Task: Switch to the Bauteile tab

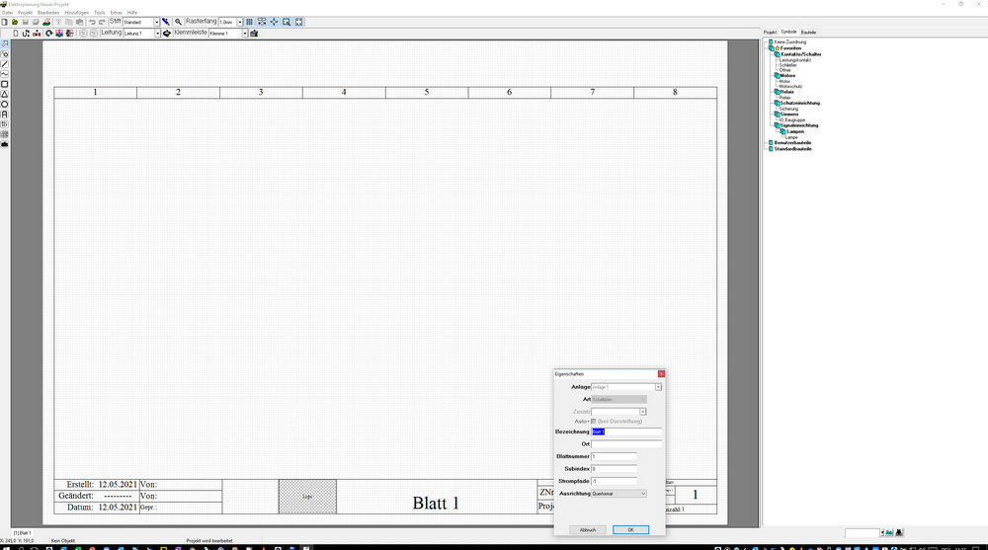Action: click(808, 32)
